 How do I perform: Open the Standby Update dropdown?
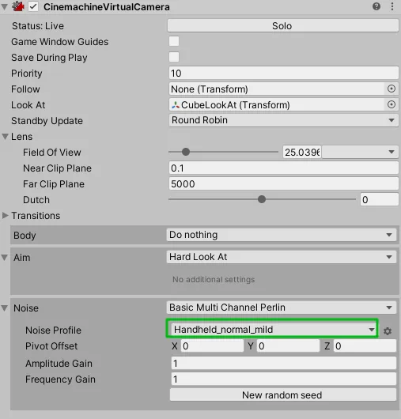click(284, 120)
